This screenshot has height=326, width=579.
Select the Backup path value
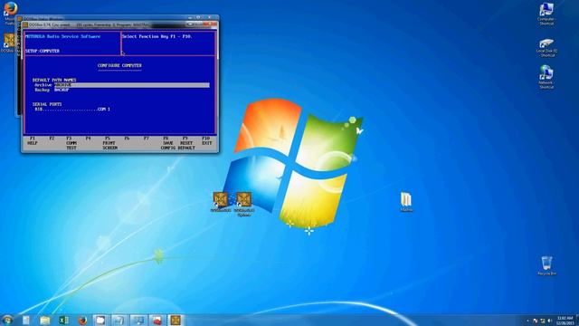coord(62,90)
